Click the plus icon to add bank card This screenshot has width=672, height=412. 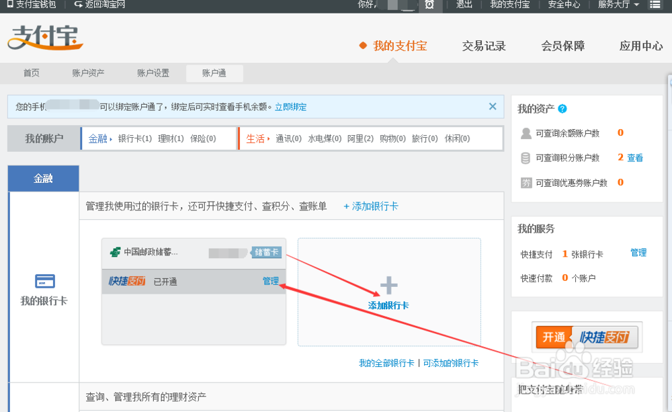point(388,285)
